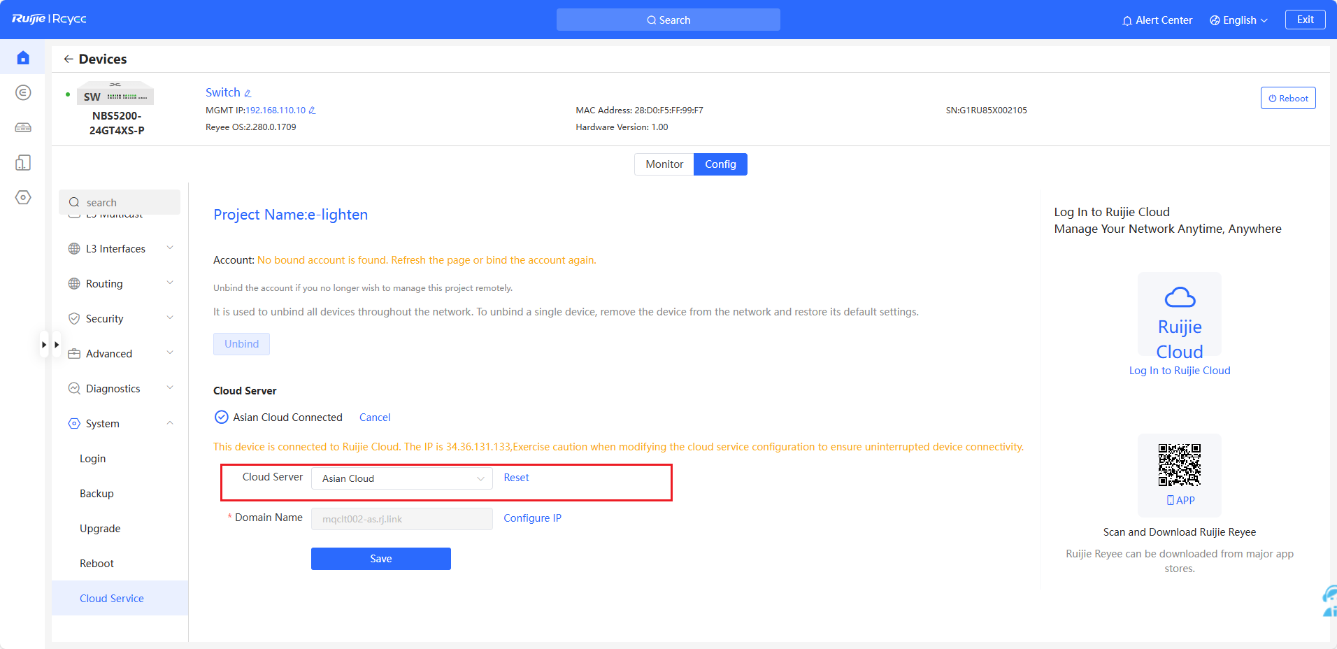Screen dimensions: 1337x649
Task: Click the NBS5200 switch image
Action: coord(115,94)
